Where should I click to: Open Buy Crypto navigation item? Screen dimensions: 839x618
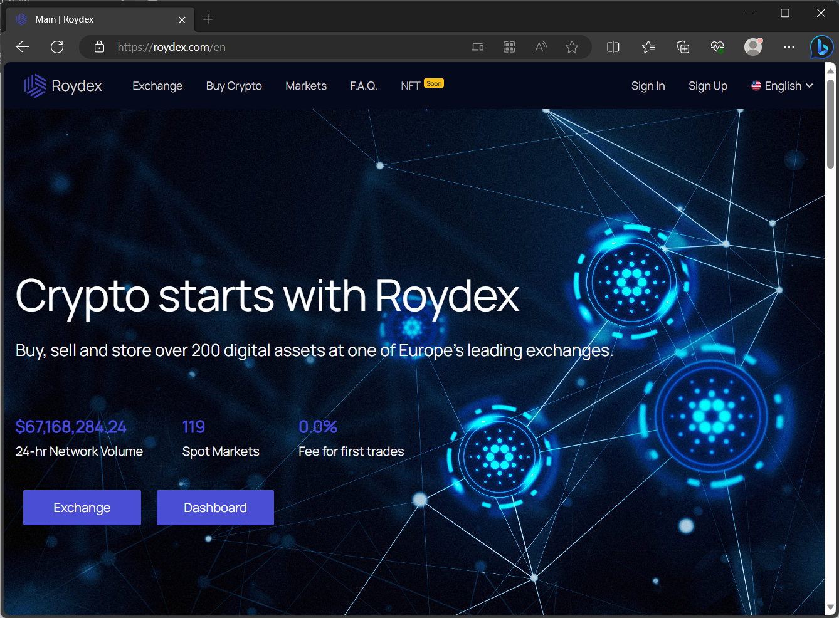[234, 86]
